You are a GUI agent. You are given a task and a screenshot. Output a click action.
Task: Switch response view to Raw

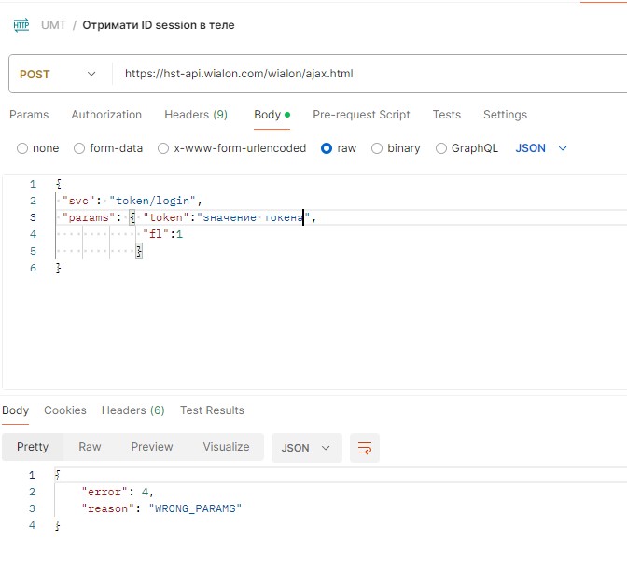[x=90, y=447]
